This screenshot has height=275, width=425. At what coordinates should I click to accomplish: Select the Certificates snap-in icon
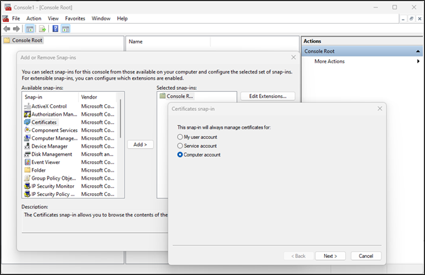(27, 123)
